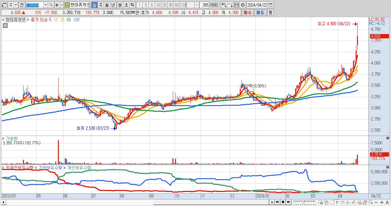This screenshot has height=206, width=391.
Task: Toggle the 외국인보유수량 series checkbox
Action: pyautogui.click(x=3, y=168)
